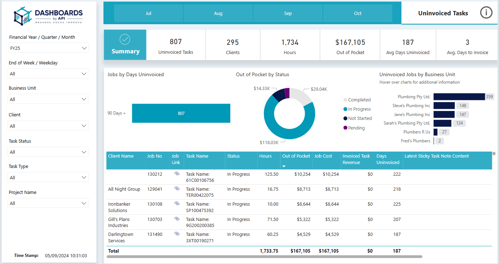Open job link icon for job 130212
Screen dimensions: 499x264
coord(177,174)
